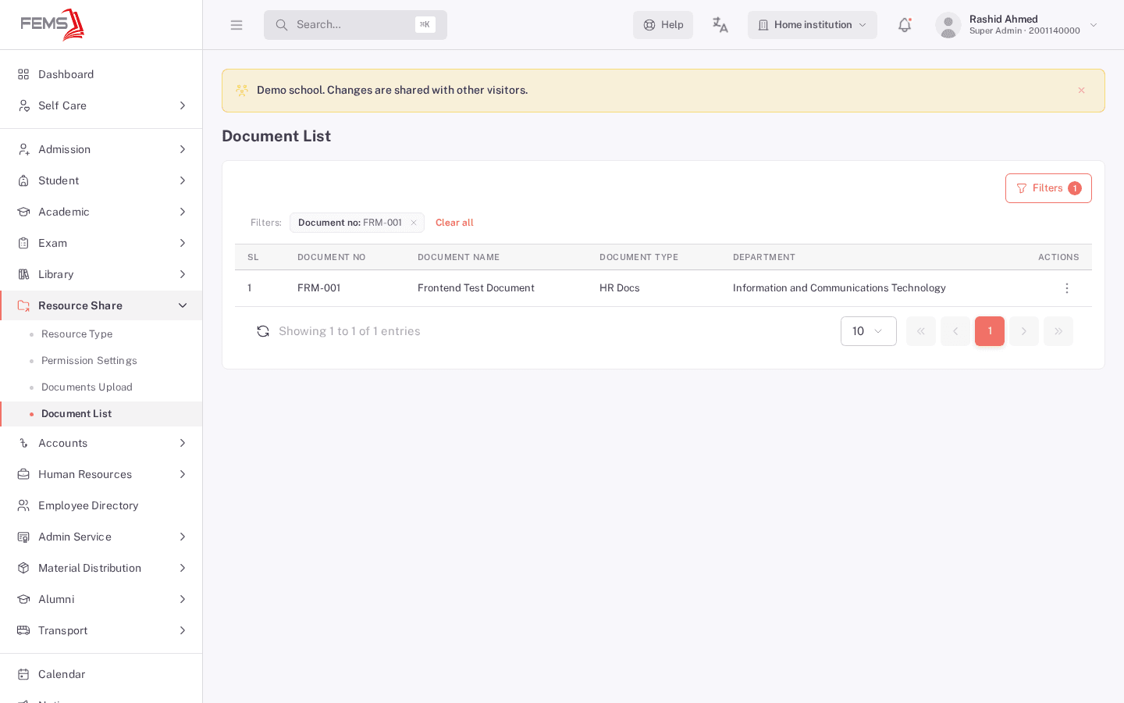The height and width of the screenshot is (703, 1124).
Task: Expand the Exam menu
Action: [101, 243]
